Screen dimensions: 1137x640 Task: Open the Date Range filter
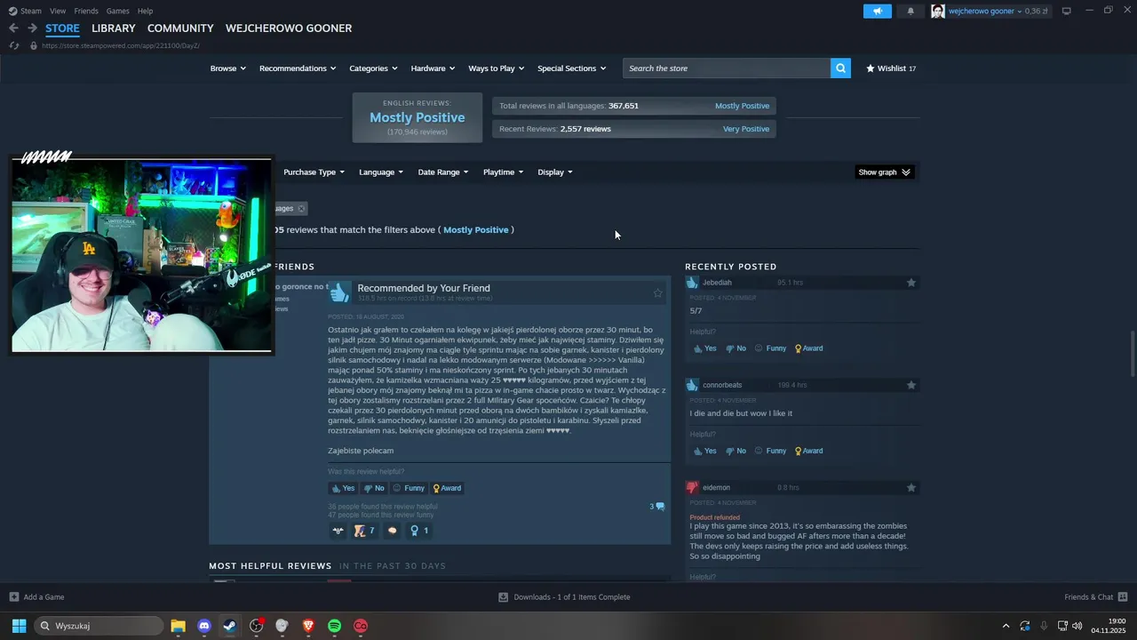point(443,172)
